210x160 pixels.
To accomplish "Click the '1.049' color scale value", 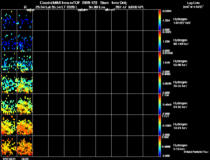I will coord(166,63).
